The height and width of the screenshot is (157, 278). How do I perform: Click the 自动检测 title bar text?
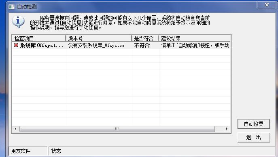click(27, 7)
